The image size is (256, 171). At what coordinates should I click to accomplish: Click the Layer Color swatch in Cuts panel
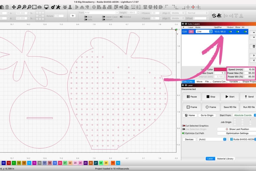(220, 69)
